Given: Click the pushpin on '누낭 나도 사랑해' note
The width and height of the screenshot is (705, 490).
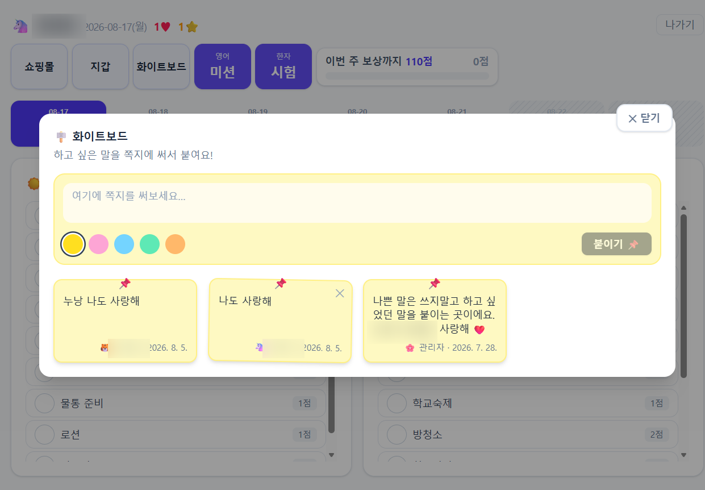Looking at the screenshot, I should 126,283.
